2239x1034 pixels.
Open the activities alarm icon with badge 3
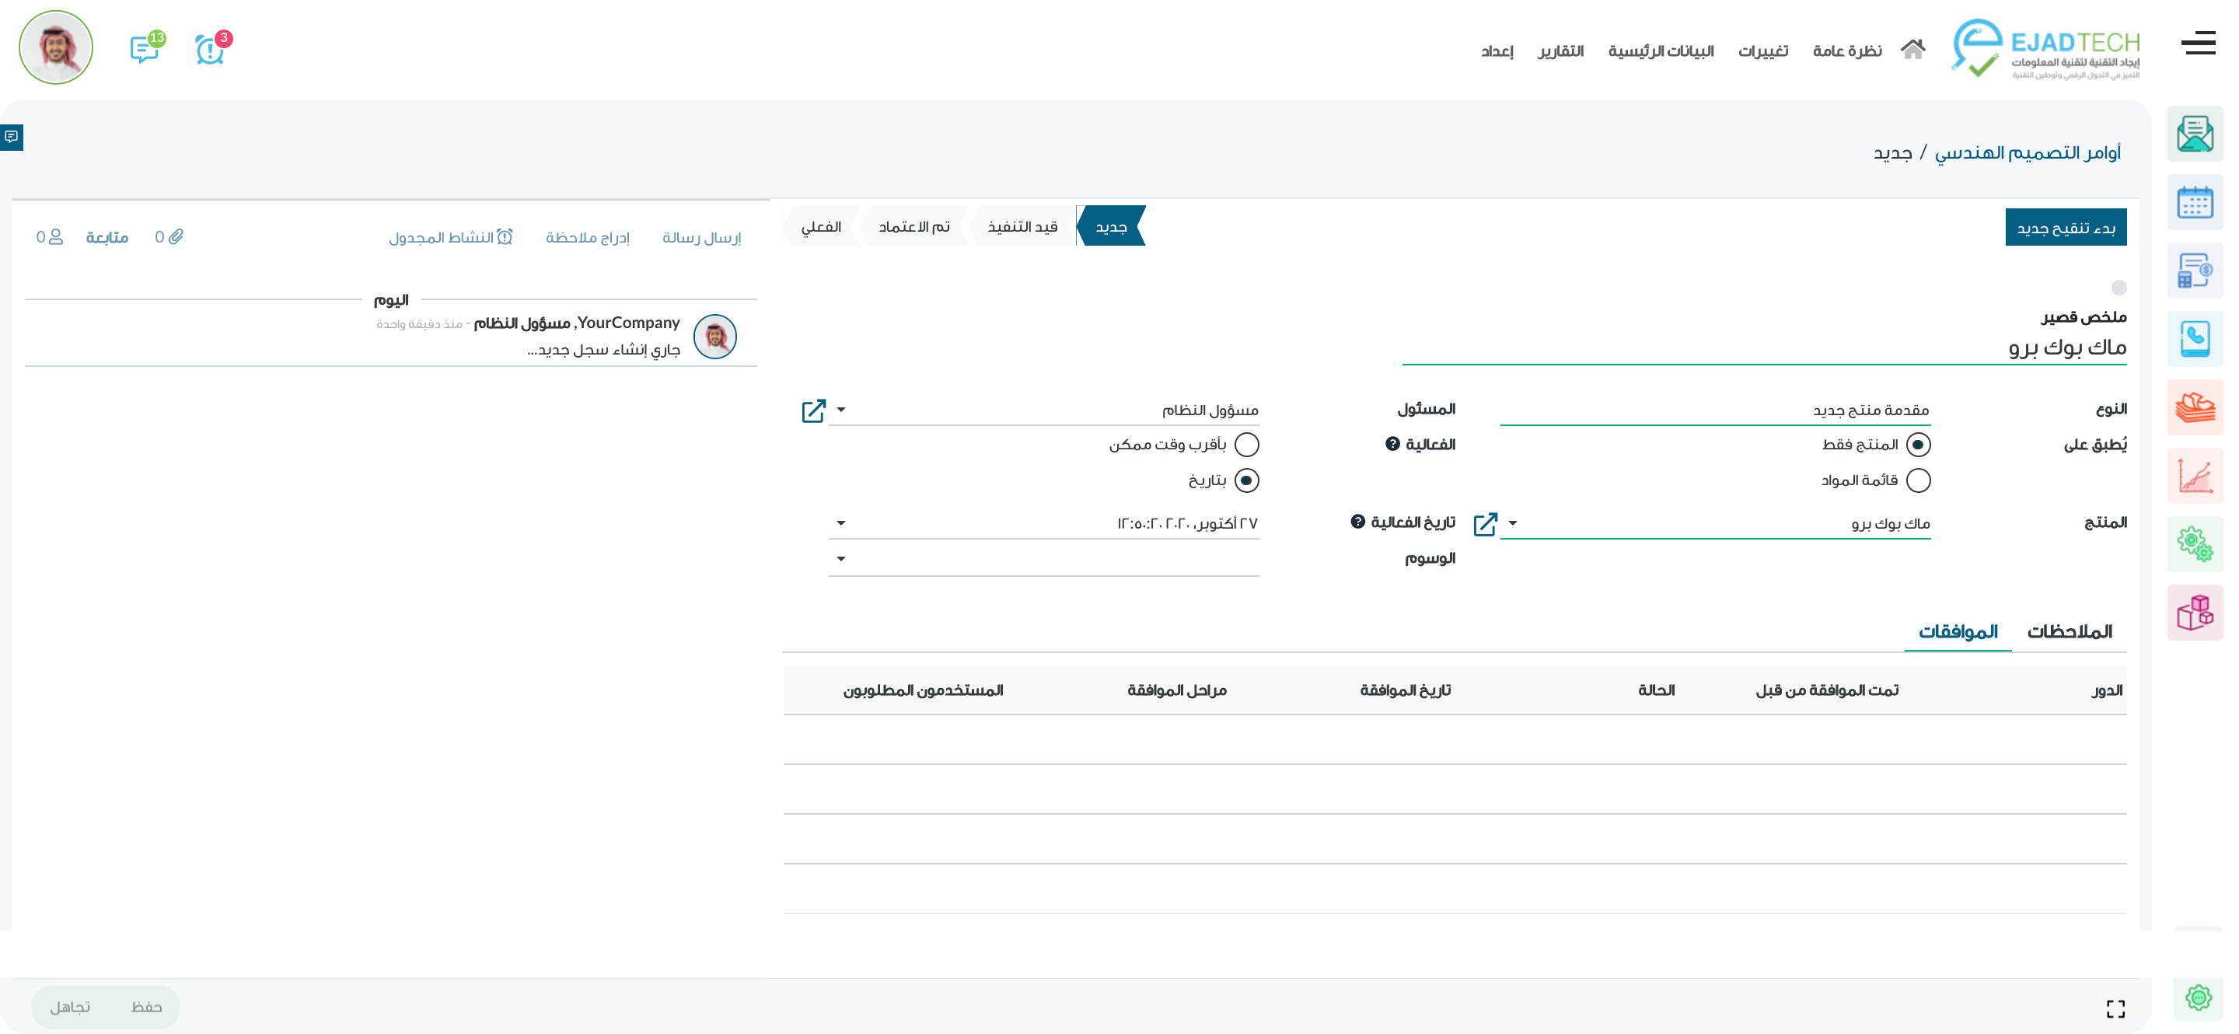[x=209, y=50]
